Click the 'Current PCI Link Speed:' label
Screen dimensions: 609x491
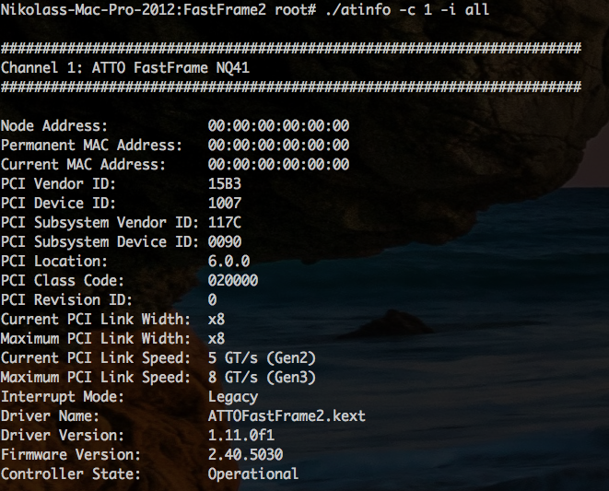[x=96, y=358]
